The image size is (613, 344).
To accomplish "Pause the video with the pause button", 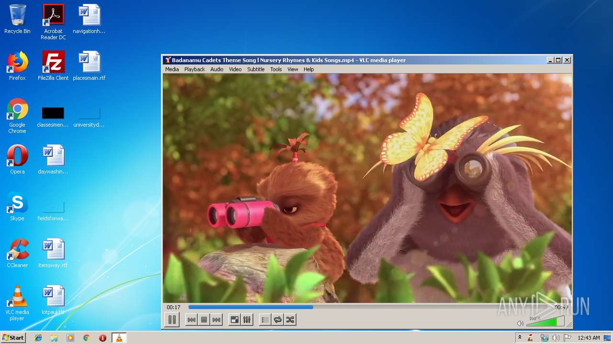I will click(172, 320).
